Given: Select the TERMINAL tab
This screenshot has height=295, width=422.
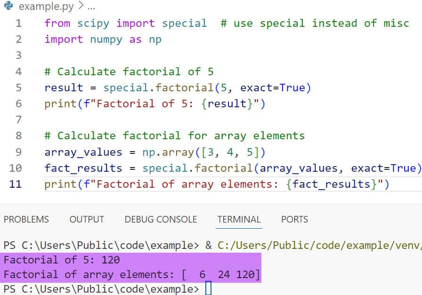Looking at the screenshot, I should coord(239,219).
